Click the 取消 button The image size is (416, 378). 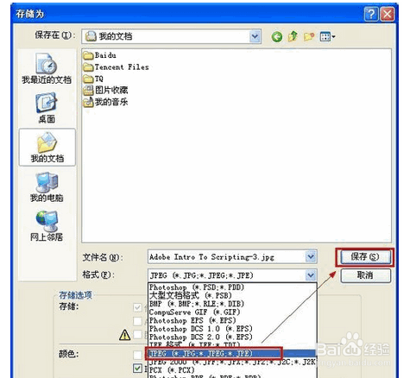coord(365,275)
